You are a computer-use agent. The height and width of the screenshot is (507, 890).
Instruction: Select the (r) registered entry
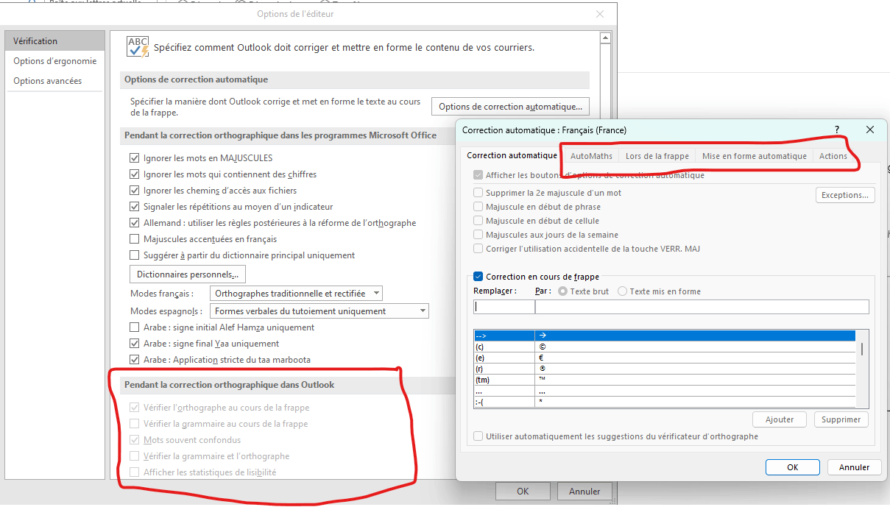click(x=664, y=369)
